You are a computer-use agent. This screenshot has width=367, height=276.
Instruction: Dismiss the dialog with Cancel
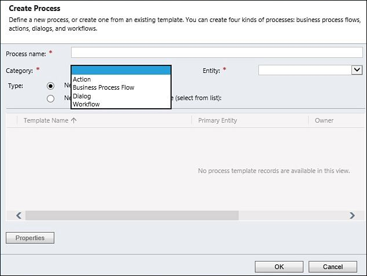tap(333, 267)
